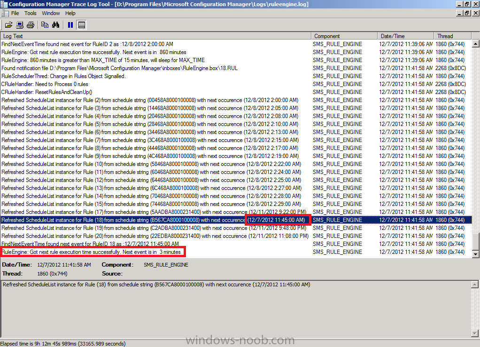Select the Refreshed ScheduleList Rule (3) row
This screenshot has width=480, height=347.
(236, 108)
